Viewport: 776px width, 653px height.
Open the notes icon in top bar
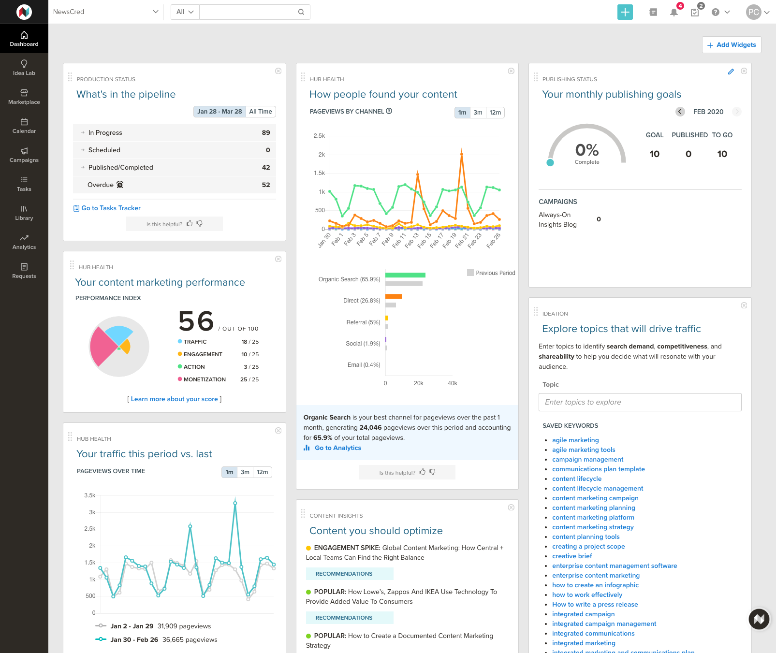pos(653,12)
